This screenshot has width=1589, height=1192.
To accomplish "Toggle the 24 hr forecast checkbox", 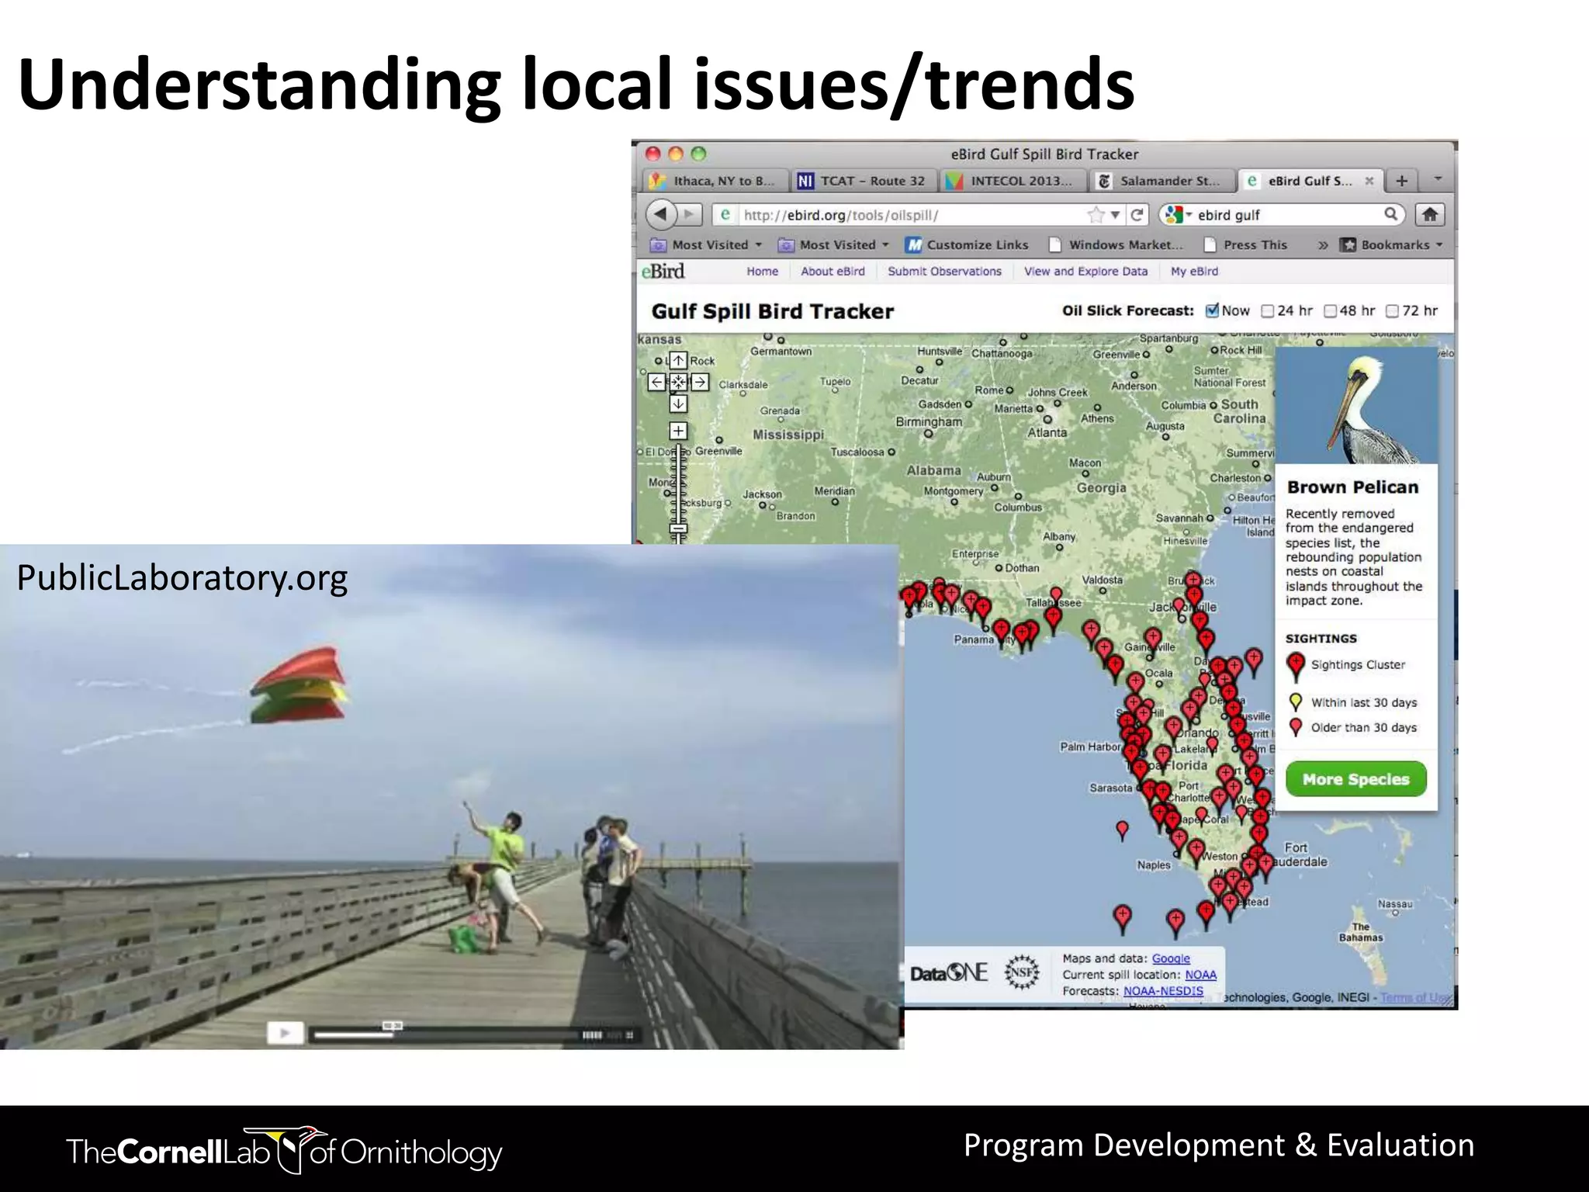I will [1268, 311].
